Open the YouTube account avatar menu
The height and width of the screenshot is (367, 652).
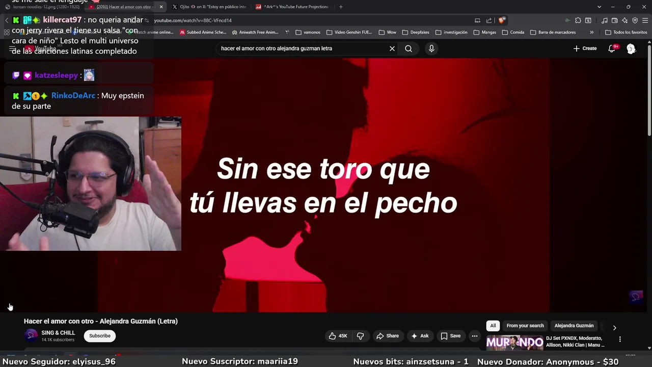(631, 48)
